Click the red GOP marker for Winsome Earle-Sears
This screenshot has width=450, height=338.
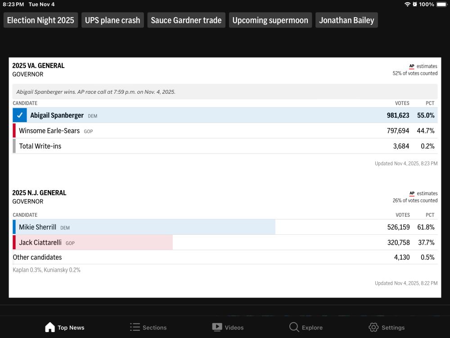point(14,131)
